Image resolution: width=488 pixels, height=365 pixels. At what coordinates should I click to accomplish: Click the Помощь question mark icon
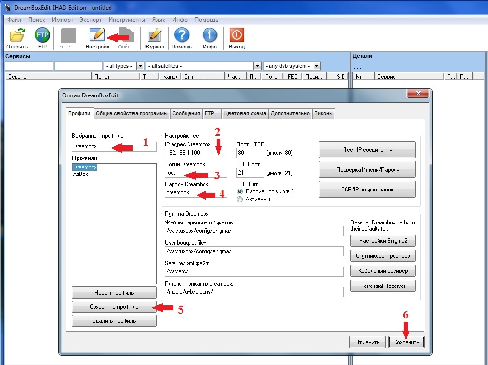tap(182, 34)
